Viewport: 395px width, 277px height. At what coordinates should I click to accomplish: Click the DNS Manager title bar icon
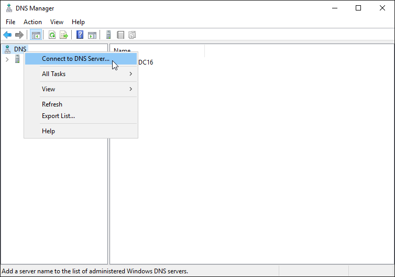[9, 8]
